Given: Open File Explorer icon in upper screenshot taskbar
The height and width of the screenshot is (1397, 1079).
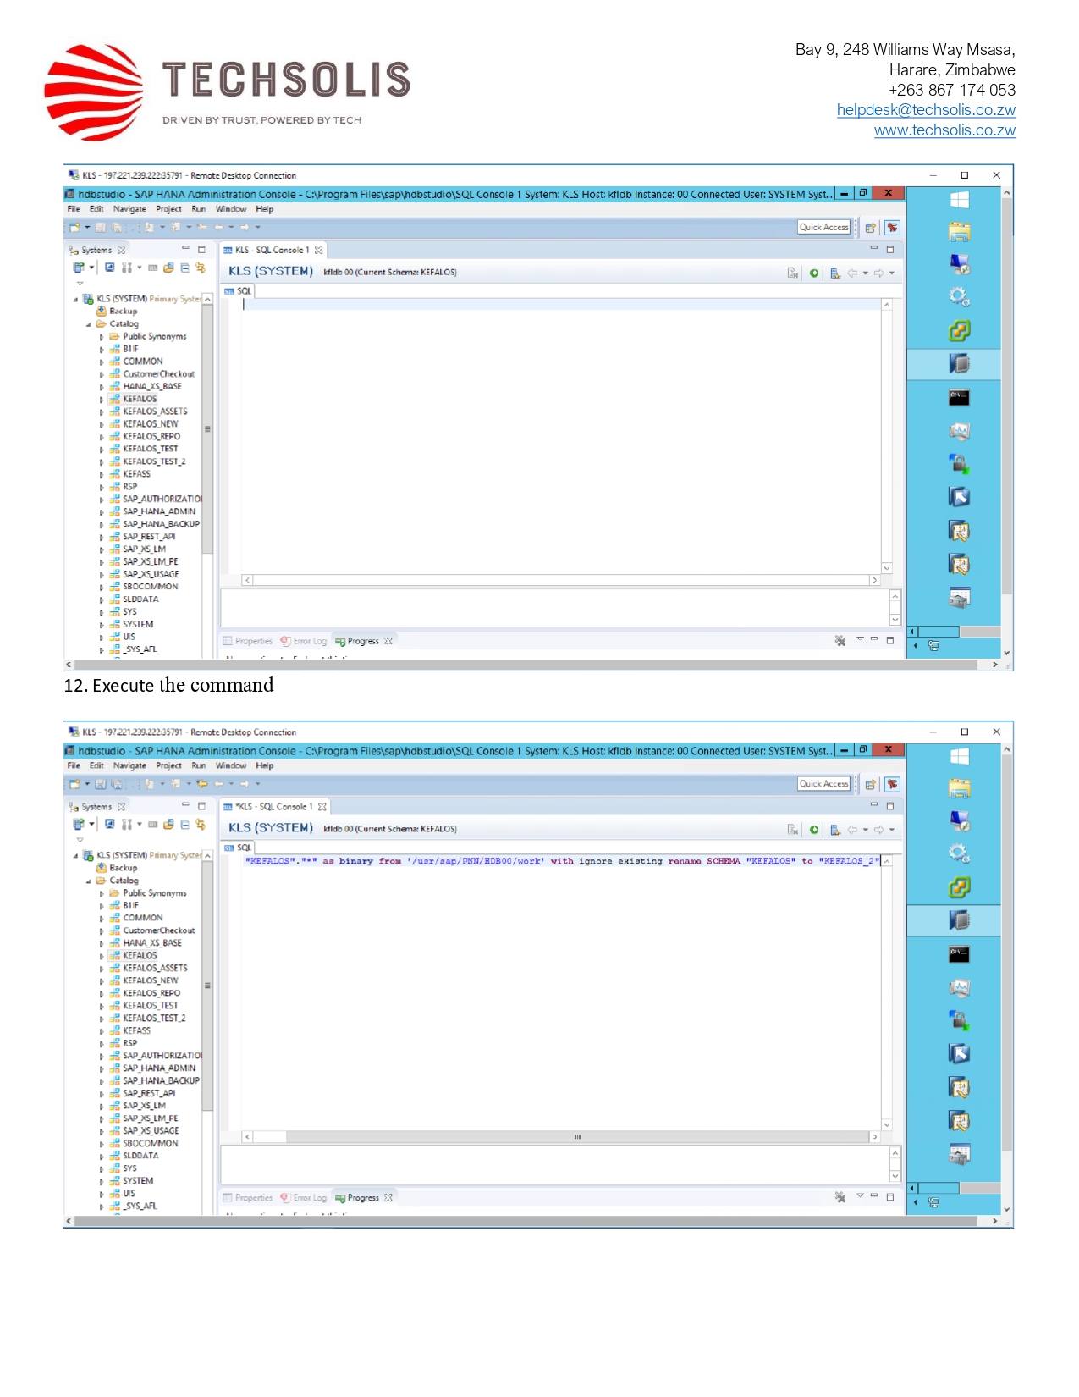Looking at the screenshot, I should pyautogui.click(x=959, y=232).
